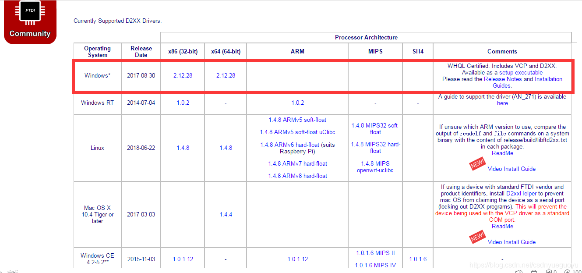Image resolution: width=582 pixels, height=273 pixels.
Task: Select the Release Date column header
Action: [x=141, y=52]
